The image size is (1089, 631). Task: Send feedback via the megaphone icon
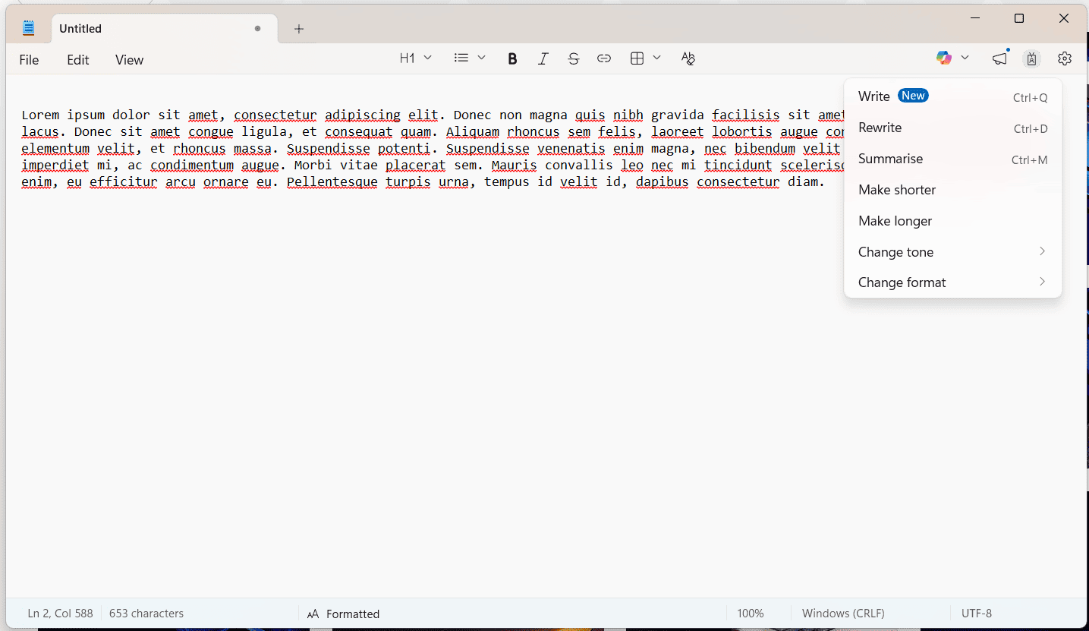click(999, 58)
